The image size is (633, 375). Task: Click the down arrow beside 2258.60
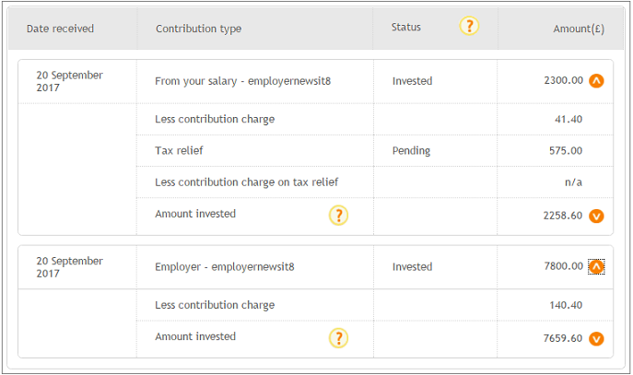pos(596,216)
